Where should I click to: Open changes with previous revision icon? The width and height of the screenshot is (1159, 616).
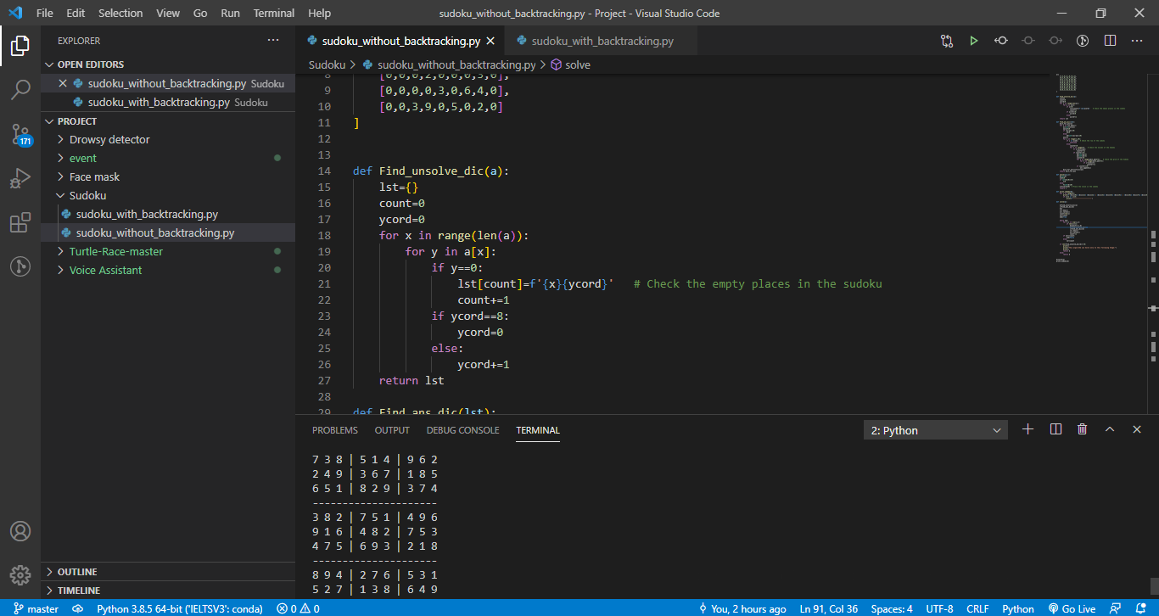click(1001, 41)
